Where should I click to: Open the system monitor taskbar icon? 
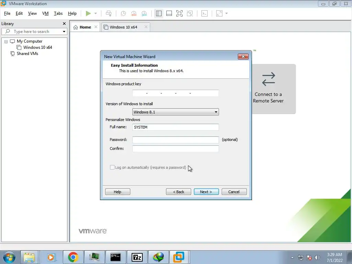[94, 257]
